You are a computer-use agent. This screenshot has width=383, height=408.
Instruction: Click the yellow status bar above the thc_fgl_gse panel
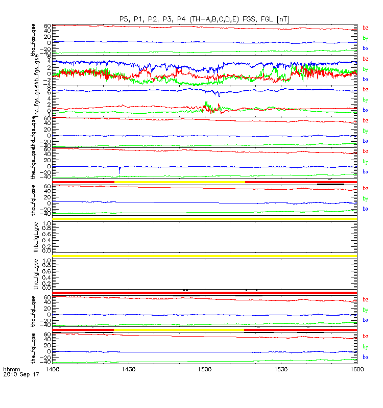[x=205, y=256]
